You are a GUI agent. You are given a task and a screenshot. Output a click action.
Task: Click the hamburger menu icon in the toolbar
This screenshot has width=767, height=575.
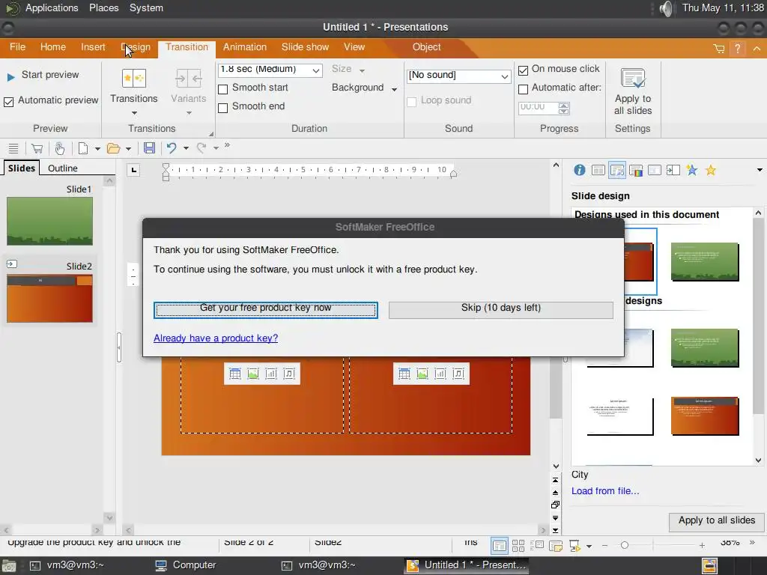(13, 148)
